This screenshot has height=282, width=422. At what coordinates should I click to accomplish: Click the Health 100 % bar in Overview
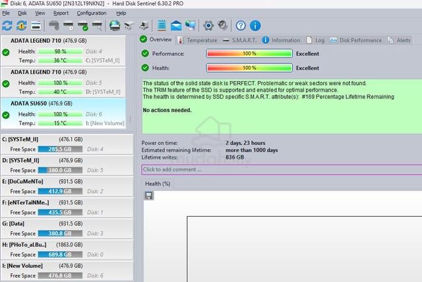coord(249,68)
